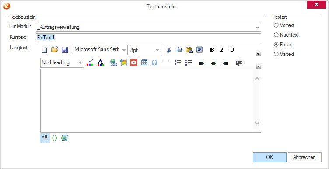Insert table icon

click(x=144, y=62)
